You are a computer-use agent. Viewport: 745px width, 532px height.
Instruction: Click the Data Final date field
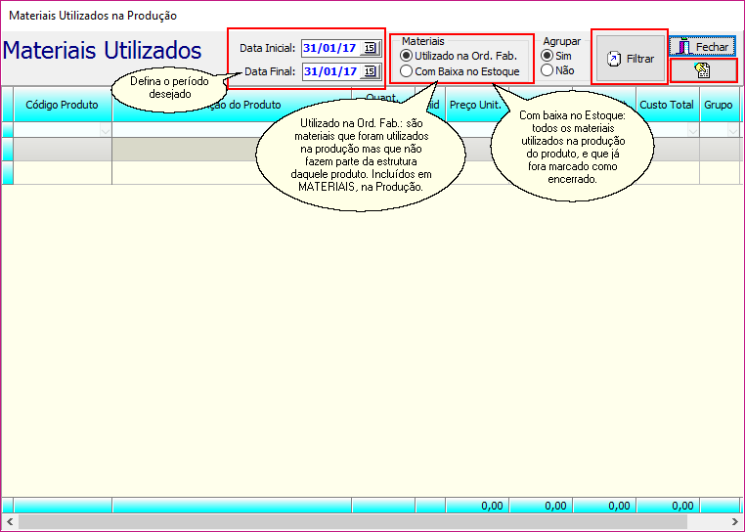(329, 71)
